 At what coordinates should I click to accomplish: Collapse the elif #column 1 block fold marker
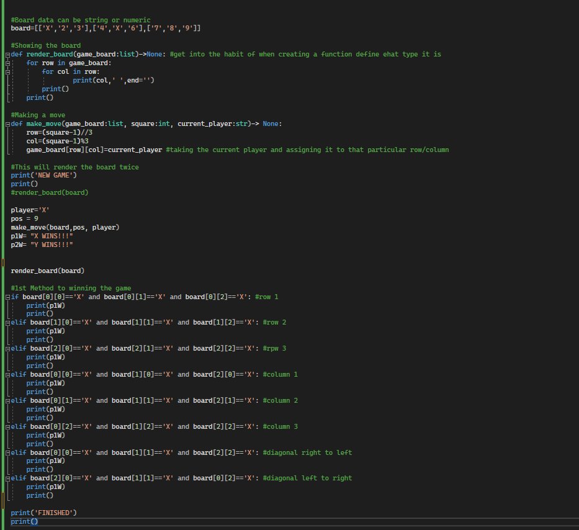click(7, 375)
